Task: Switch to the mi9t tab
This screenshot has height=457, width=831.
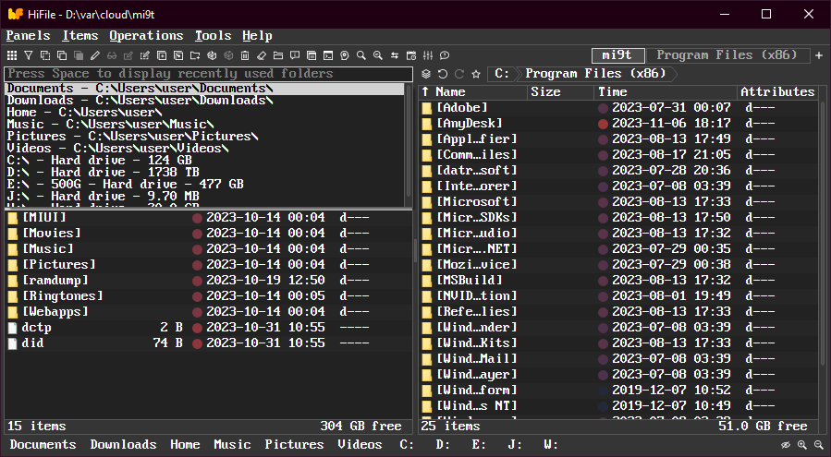Action: (617, 55)
